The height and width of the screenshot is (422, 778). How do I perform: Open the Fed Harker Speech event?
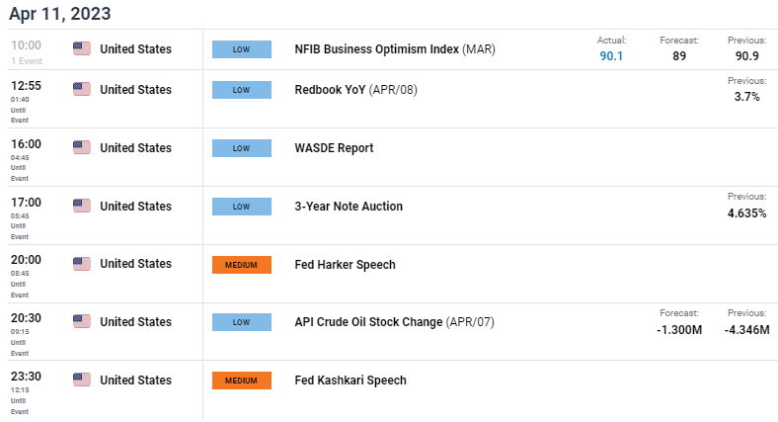pos(345,265)
